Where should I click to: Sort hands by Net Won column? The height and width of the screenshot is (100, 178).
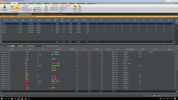[x=72, y=49]
